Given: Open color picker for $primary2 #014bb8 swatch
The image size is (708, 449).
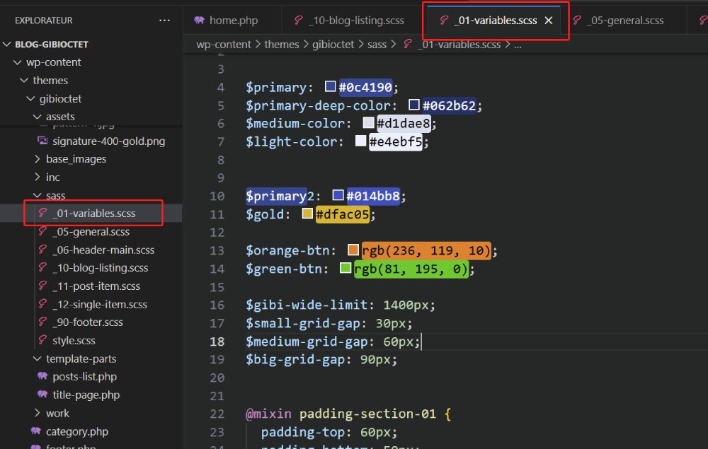Looking at the screenshot, I should [x=338, y=195].
